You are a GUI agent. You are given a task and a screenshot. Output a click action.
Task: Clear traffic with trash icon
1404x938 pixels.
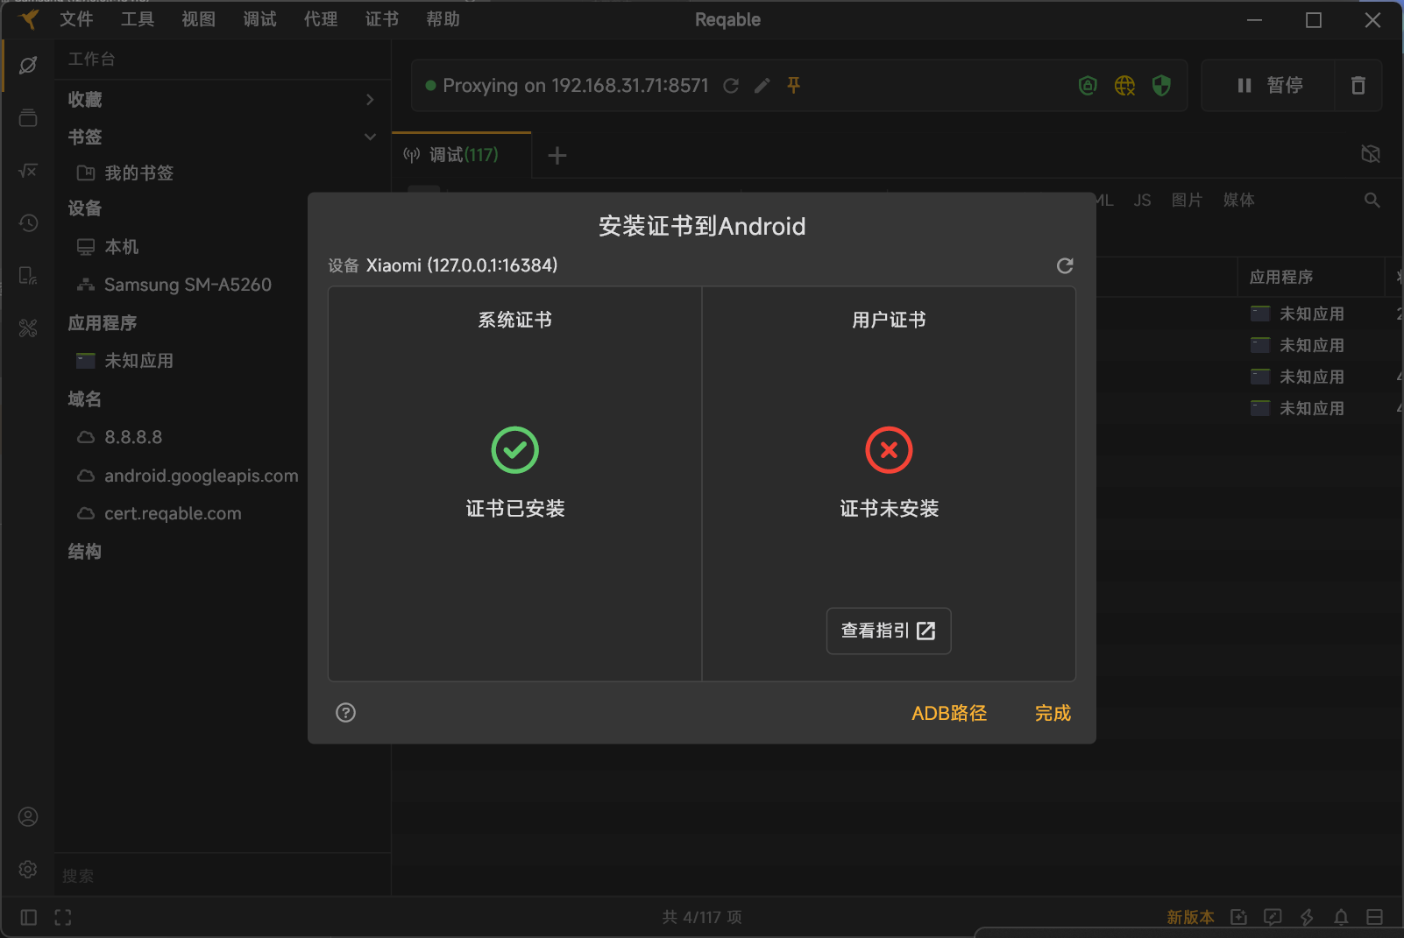(x=1358, y=85)
